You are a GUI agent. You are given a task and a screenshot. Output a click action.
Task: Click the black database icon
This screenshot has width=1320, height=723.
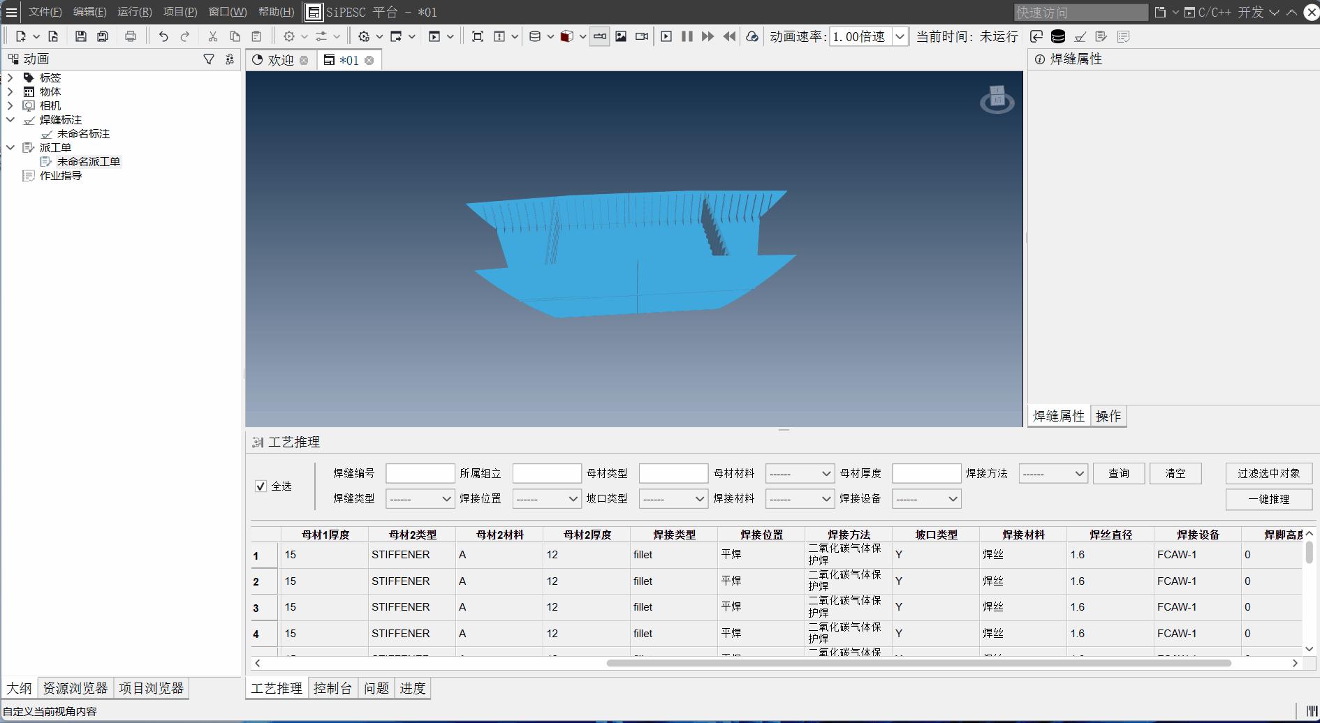(x=1058, y=36)
